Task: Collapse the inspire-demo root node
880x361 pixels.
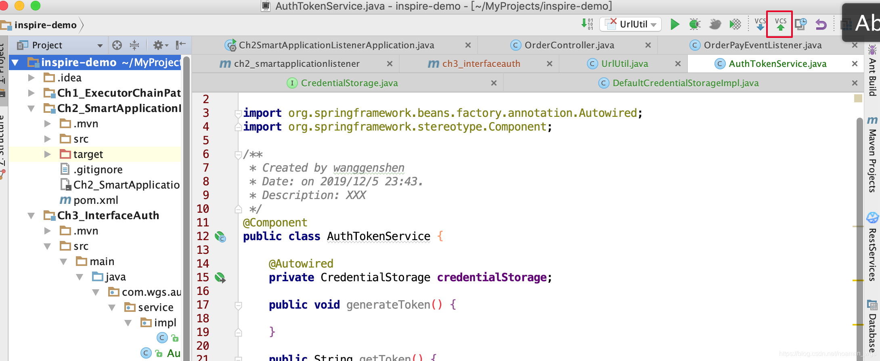Action: point(15,62)
